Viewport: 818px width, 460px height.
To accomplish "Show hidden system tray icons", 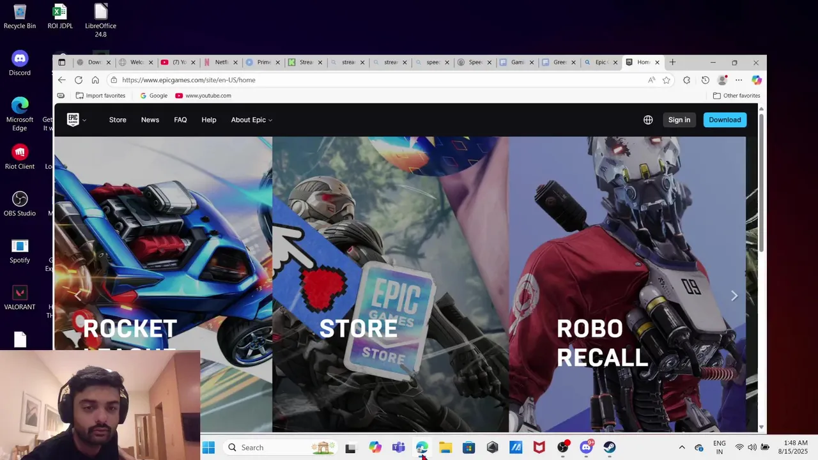I will tap(682, 447).
